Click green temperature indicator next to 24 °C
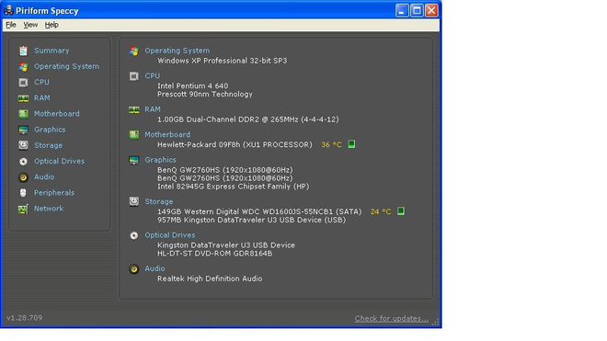Screen dimensions: 607x341 tap(401, 211)
